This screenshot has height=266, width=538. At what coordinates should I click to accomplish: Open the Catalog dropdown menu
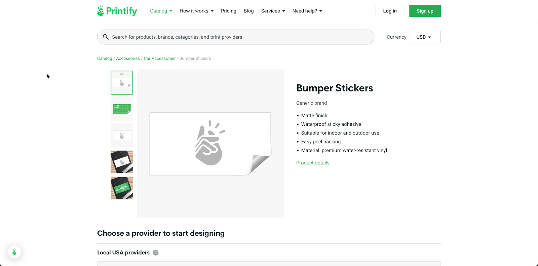click(161, 11)
